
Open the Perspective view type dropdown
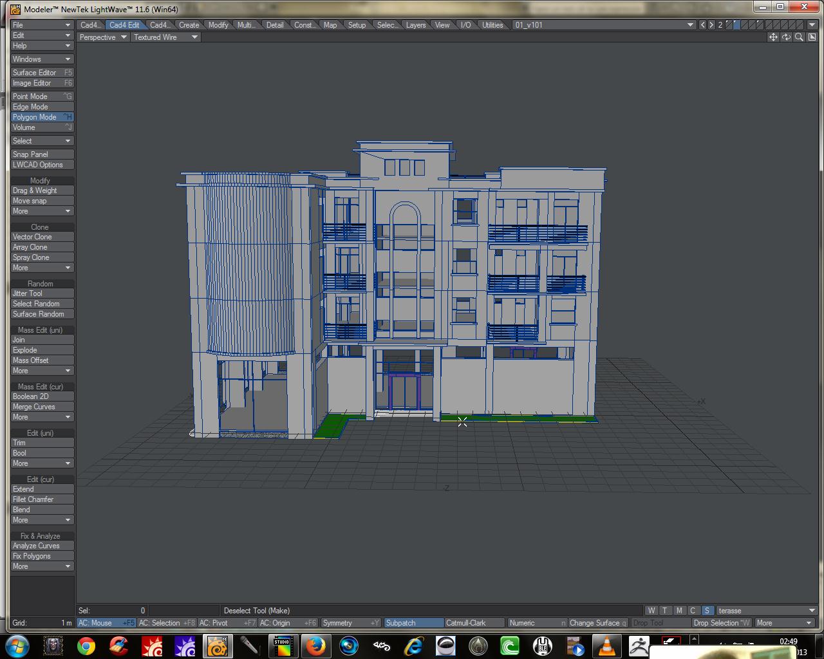(102, 37)
